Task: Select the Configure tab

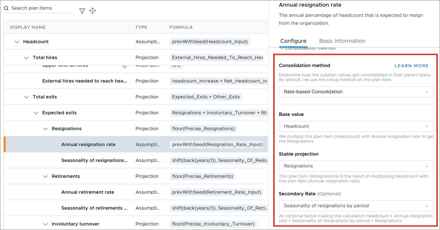Action: (x=293, y=41)
